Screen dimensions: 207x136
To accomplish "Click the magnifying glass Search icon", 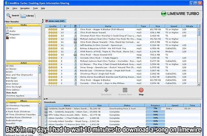I will coord(9,15).
